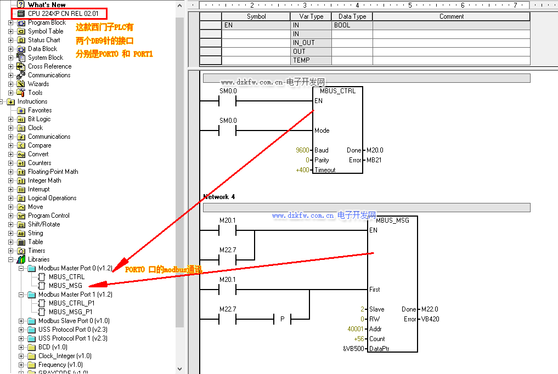Select MBUS_CTRL_P1 in the library tree

71,303
